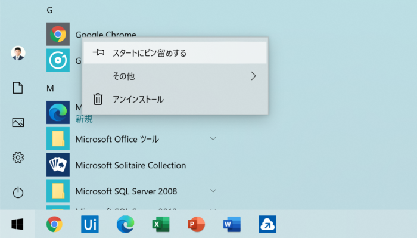Click the Google Chrome label in the list
Image resolution: width=417 pixels, height=238 pixels.
click(106, 35)
